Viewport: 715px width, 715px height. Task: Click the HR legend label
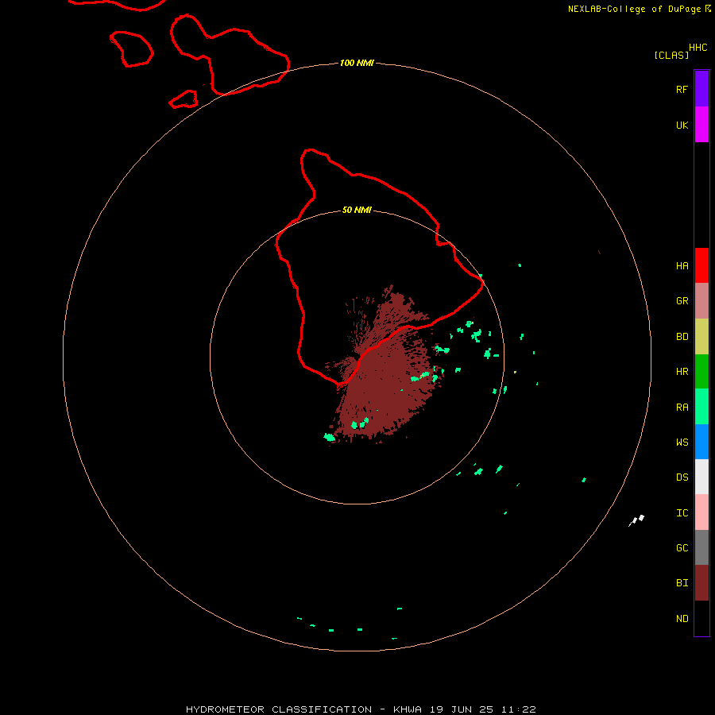(682, 372)
